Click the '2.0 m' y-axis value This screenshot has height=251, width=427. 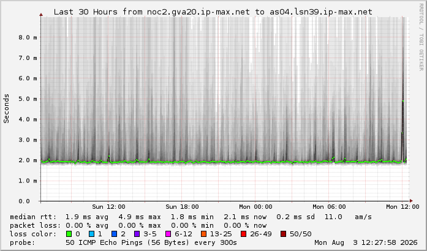tap(28, 160)
